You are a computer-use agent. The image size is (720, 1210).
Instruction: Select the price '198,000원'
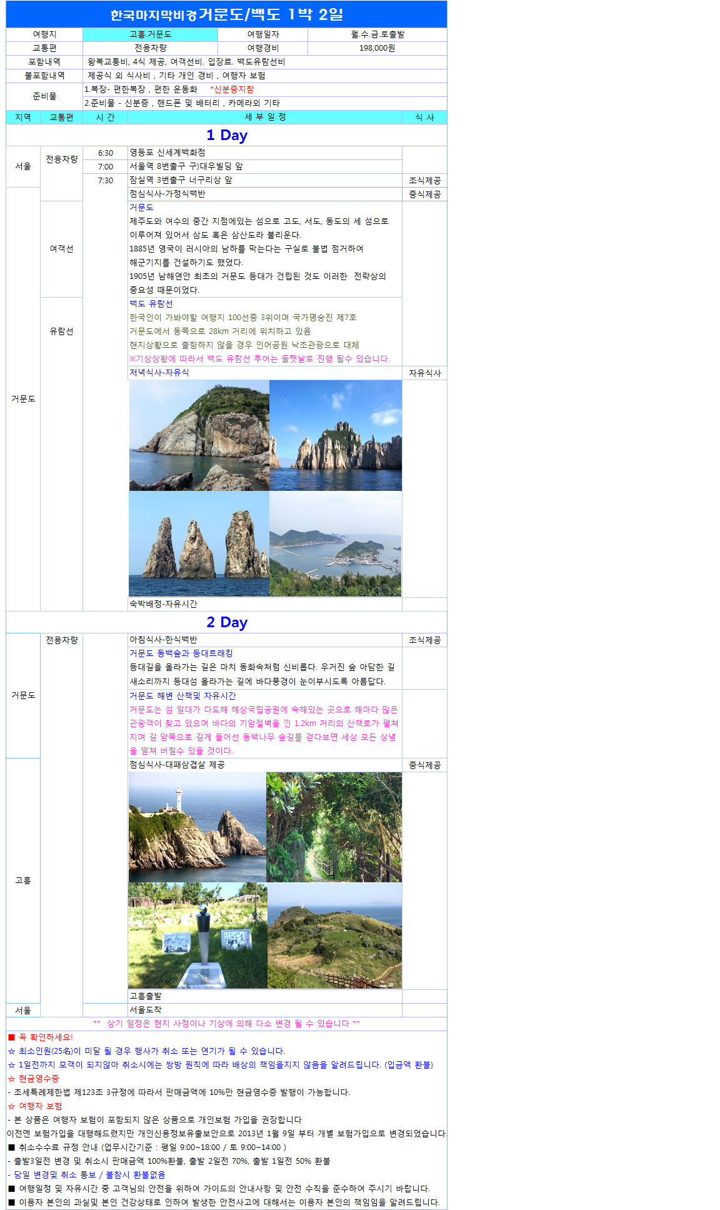coord(377,48)
